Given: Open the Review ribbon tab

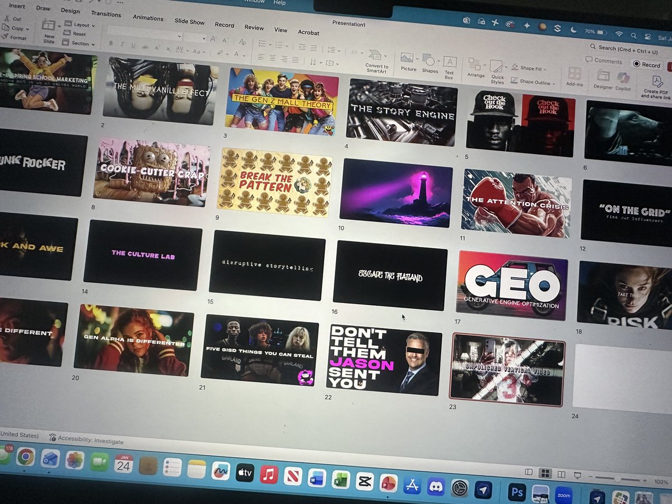Looking at the screenshot, I should click(x=254, y=27).
